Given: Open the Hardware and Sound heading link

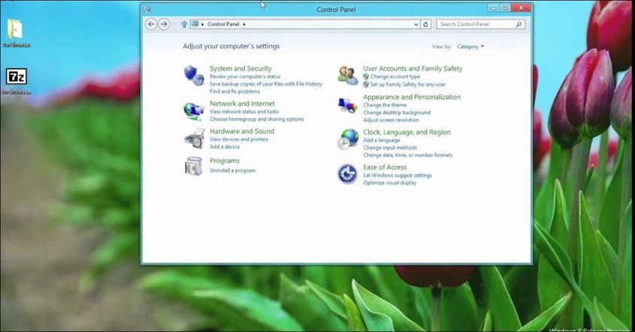Looking at the screenshot, I should pyautogui.click(x=242, y=131).
